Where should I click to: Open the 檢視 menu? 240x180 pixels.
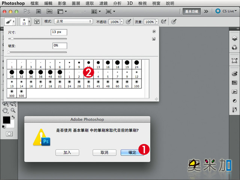pyautogui.click(x=142, y=3)
